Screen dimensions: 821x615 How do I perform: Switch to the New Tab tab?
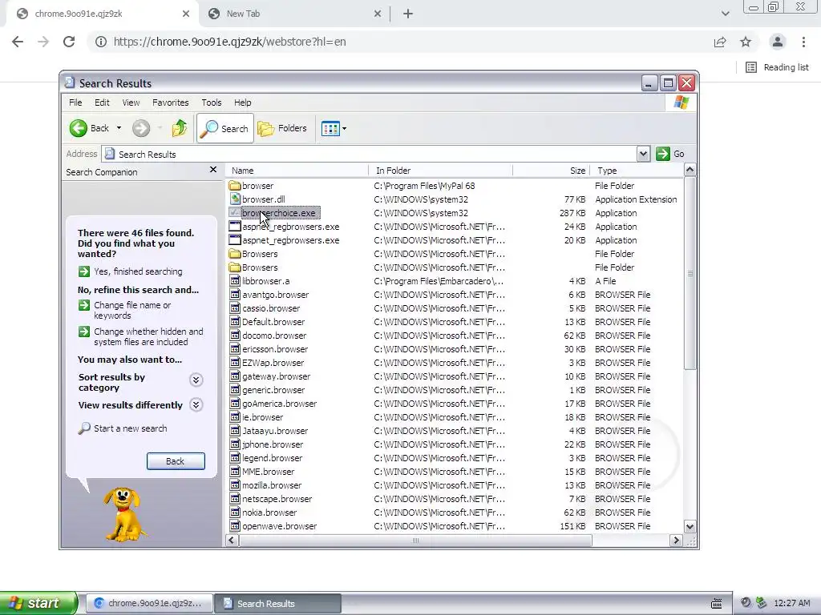click(293, 14)
